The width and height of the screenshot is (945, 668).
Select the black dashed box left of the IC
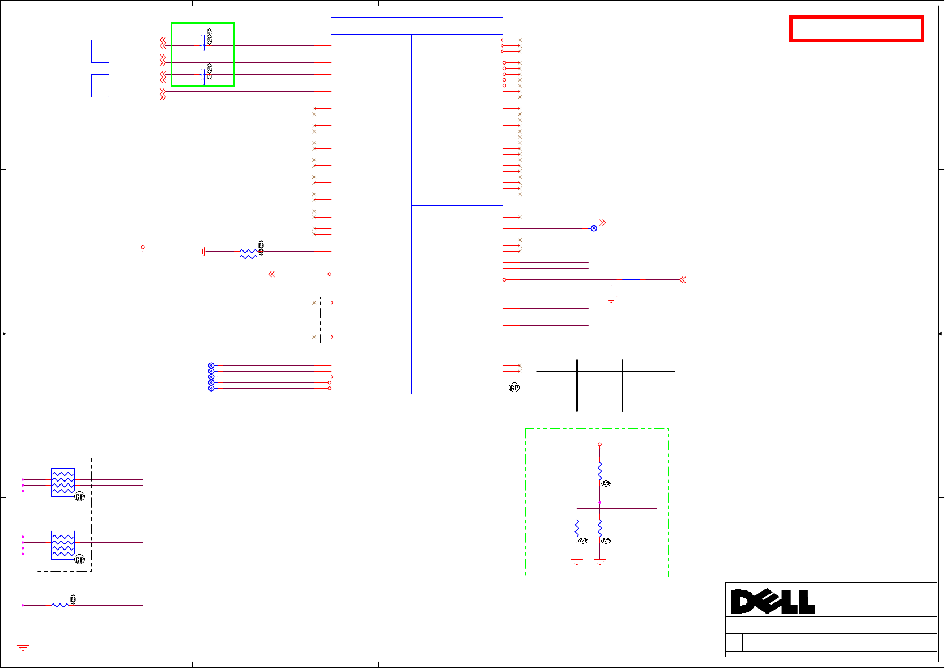(x=303, y=320)
